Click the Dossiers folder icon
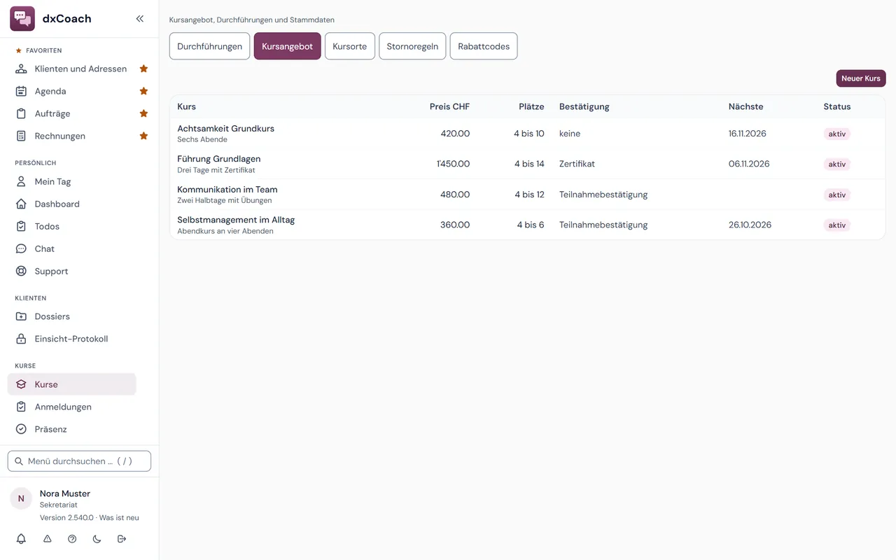The height and width of the screenshot is (560, 896). coord(21,316)
